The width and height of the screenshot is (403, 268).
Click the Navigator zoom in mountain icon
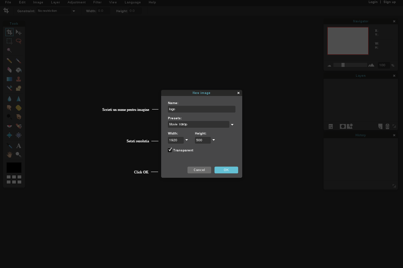pyautogui.click(x=371, y=65)
